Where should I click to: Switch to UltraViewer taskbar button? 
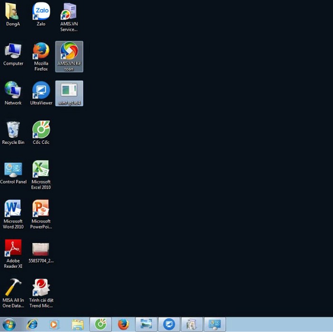point(169,324)
